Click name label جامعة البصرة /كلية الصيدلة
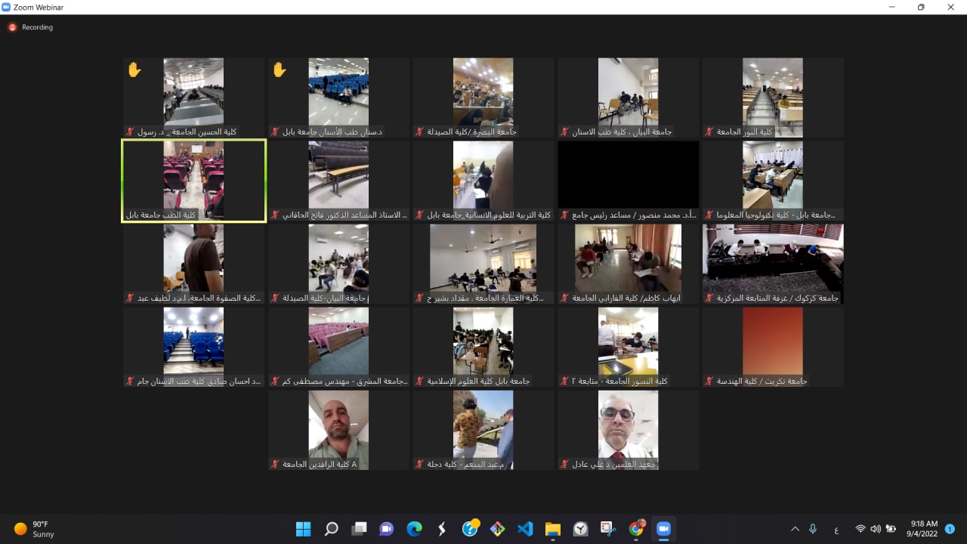967x544 pixels. 471,131
